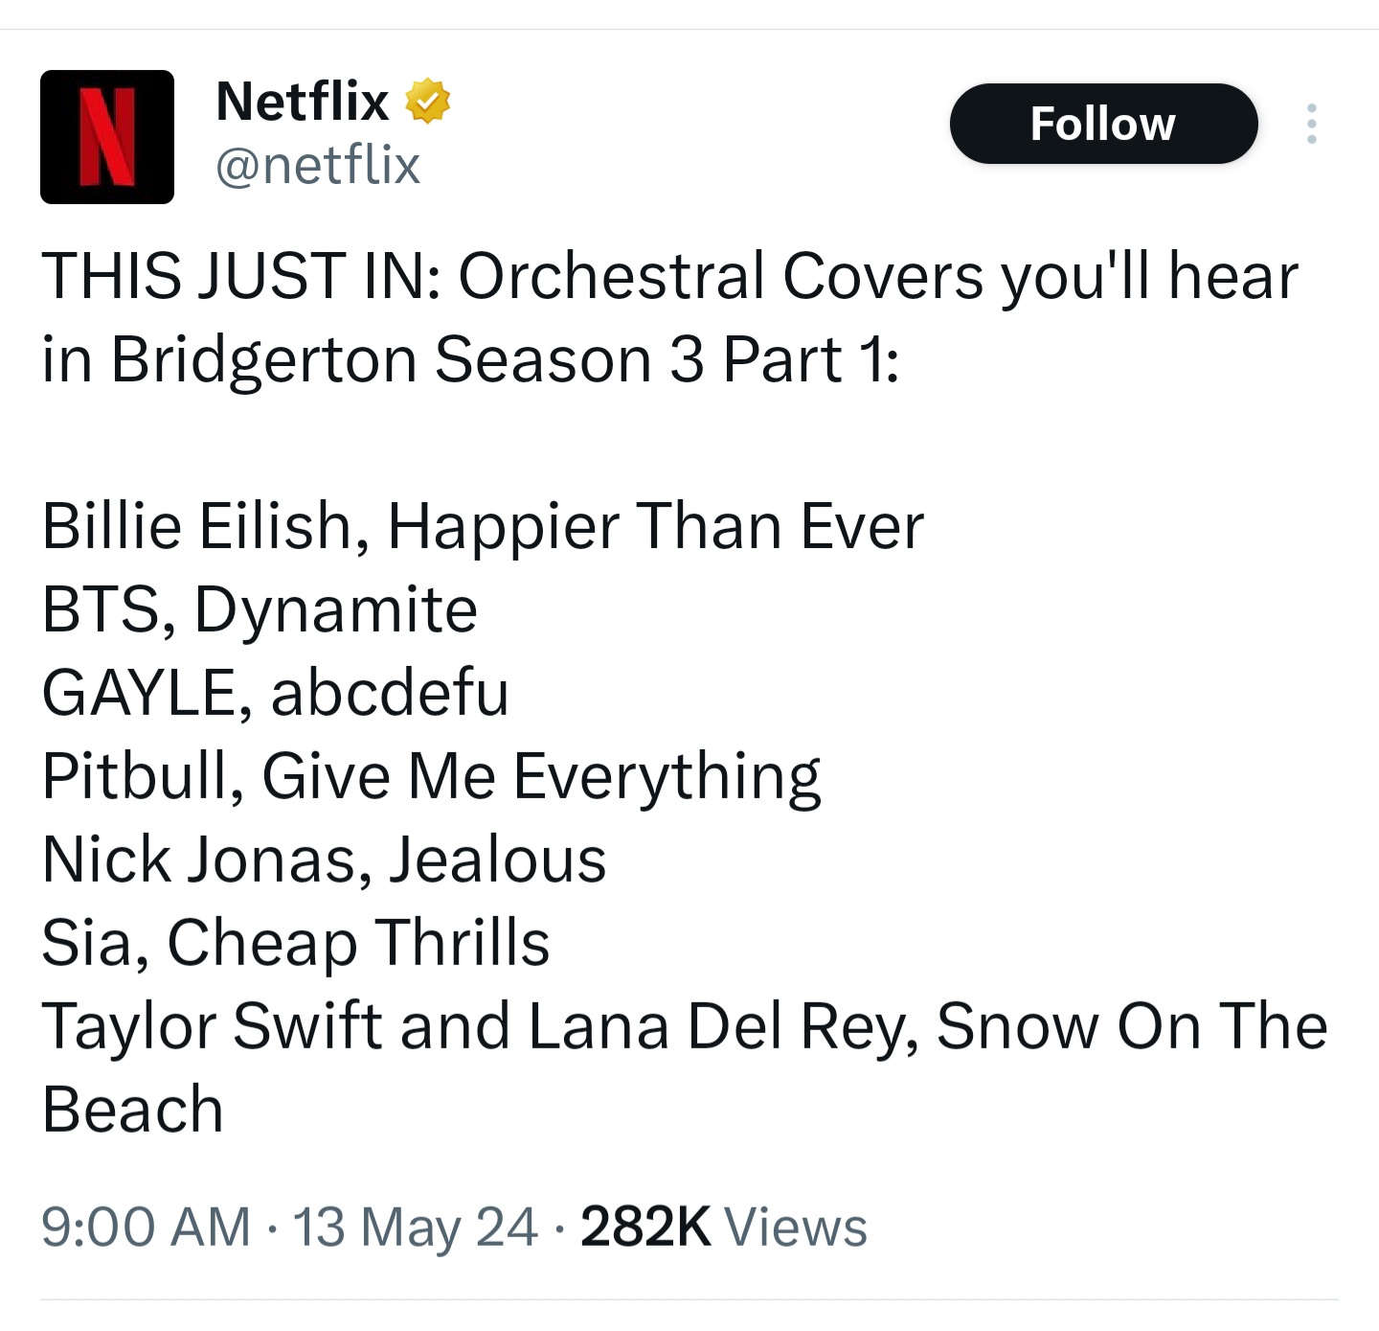The height and width of the screenshot is (1331, 1379).
Task: Select the Taylor Swift and Lana Del Rey line
Action: tap(685, 1027)
